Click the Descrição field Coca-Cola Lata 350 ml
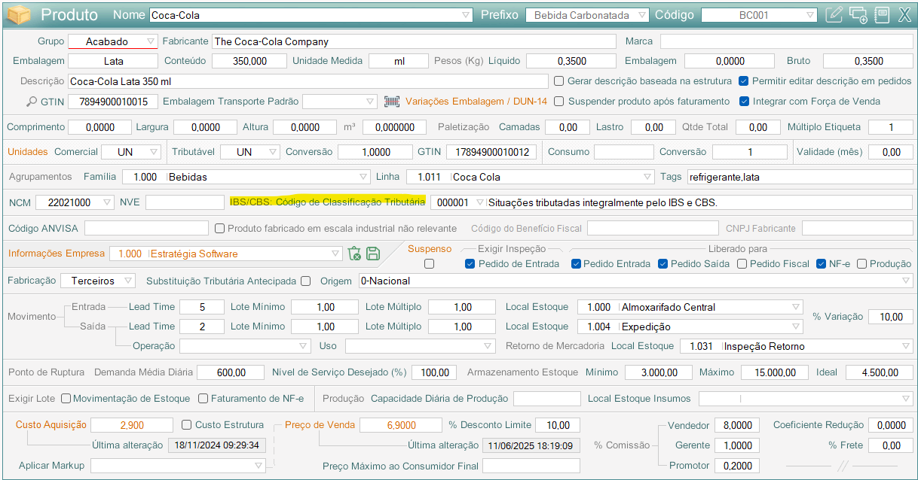This screenshot has width=918, height=480. [308, 81]
